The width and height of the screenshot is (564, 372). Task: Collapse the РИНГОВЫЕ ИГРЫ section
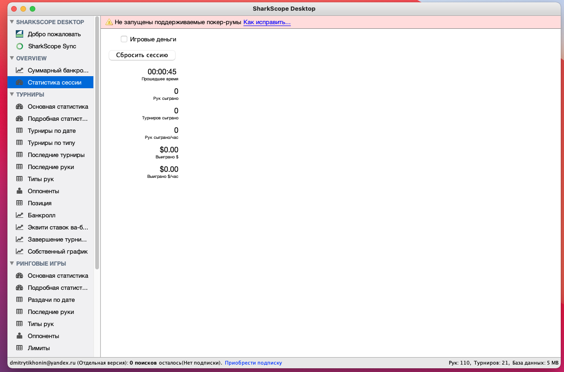click(x=12, y=263)
